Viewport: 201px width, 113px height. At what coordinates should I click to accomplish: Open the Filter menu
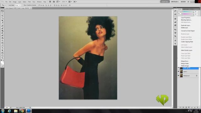click(29, 2)
